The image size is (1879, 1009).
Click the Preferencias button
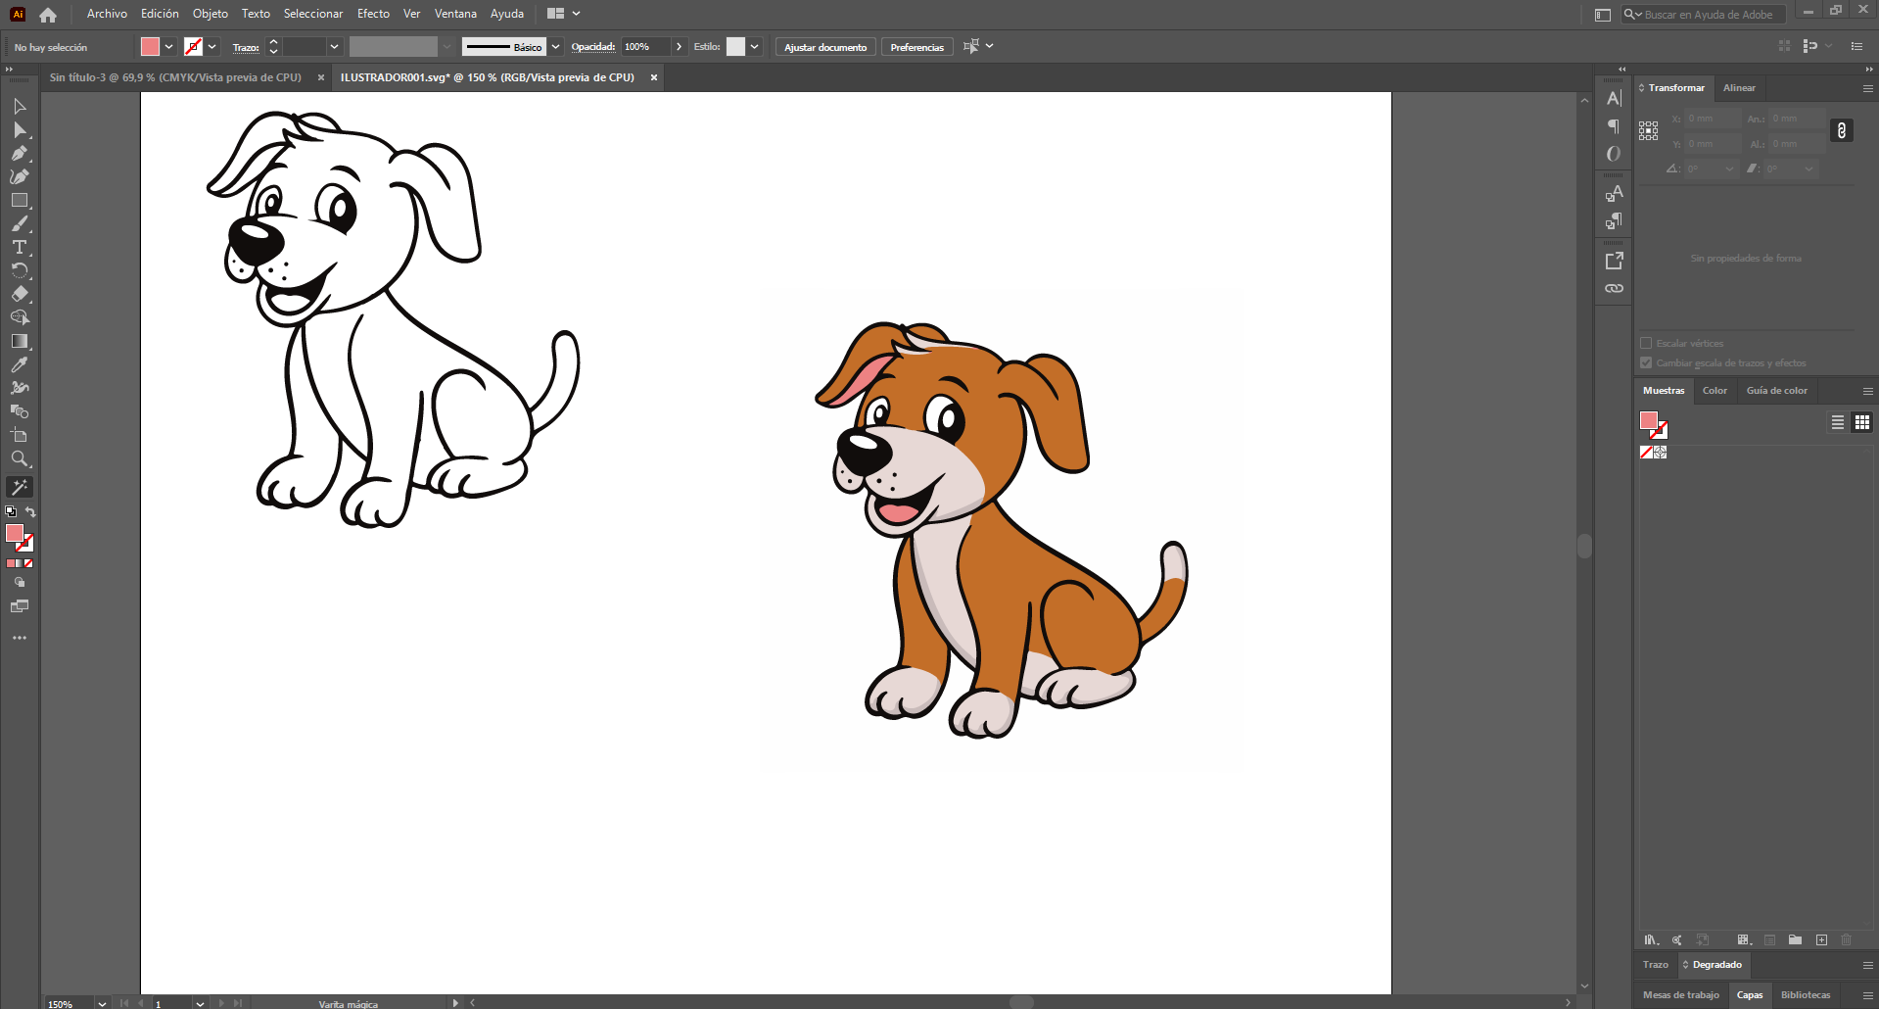[916, 47]
